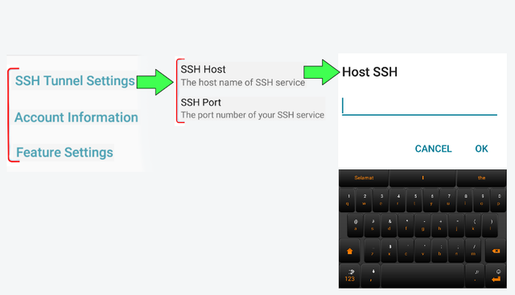Select the SSH Port setting
The image size is (515, 295).
pos(252,109)
